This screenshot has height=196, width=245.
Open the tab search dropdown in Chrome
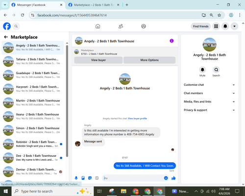coord(5,5)
